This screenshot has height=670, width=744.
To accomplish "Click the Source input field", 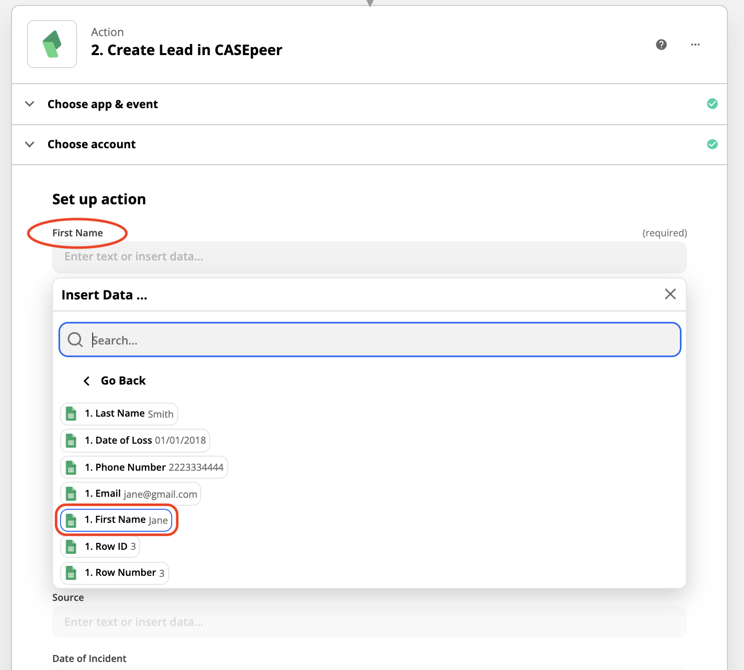I will pyautogui.click(x=369, y=622).
